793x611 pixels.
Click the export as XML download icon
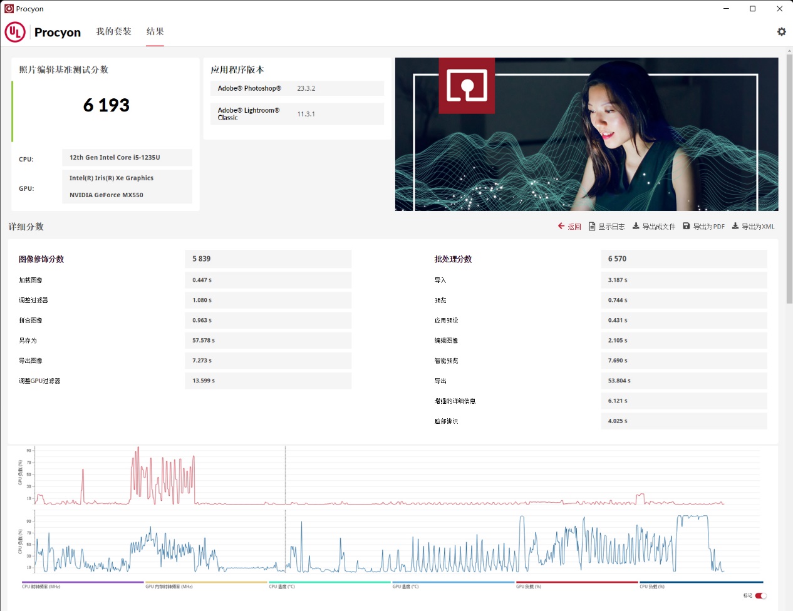coord(735,226)
